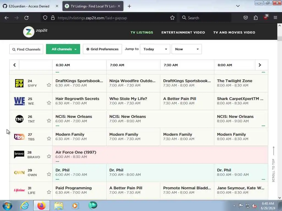Switch to TV Listings tab
Screen dimensions: 282x211
(93, 6)
